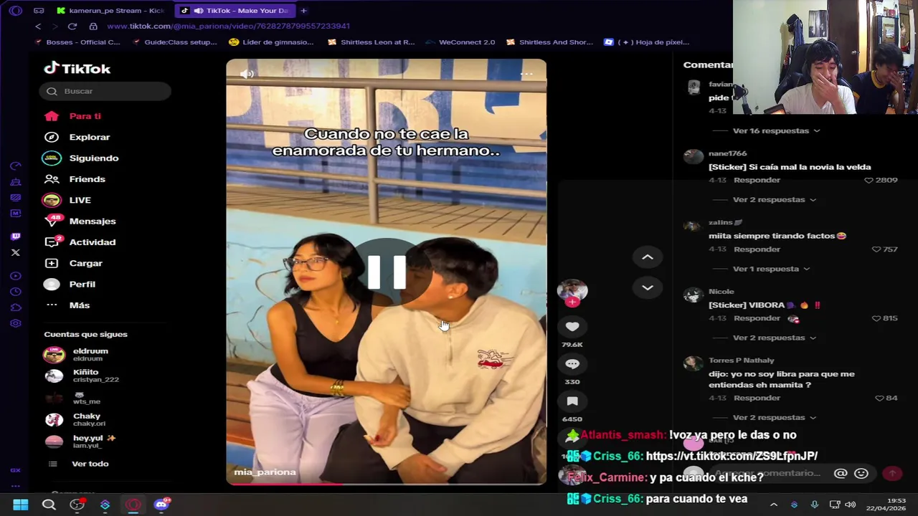Image resolution: width=918 pixels, height=516 pixels.
Task: Follow the creator via avatar plus button
Action: (572, 302)
